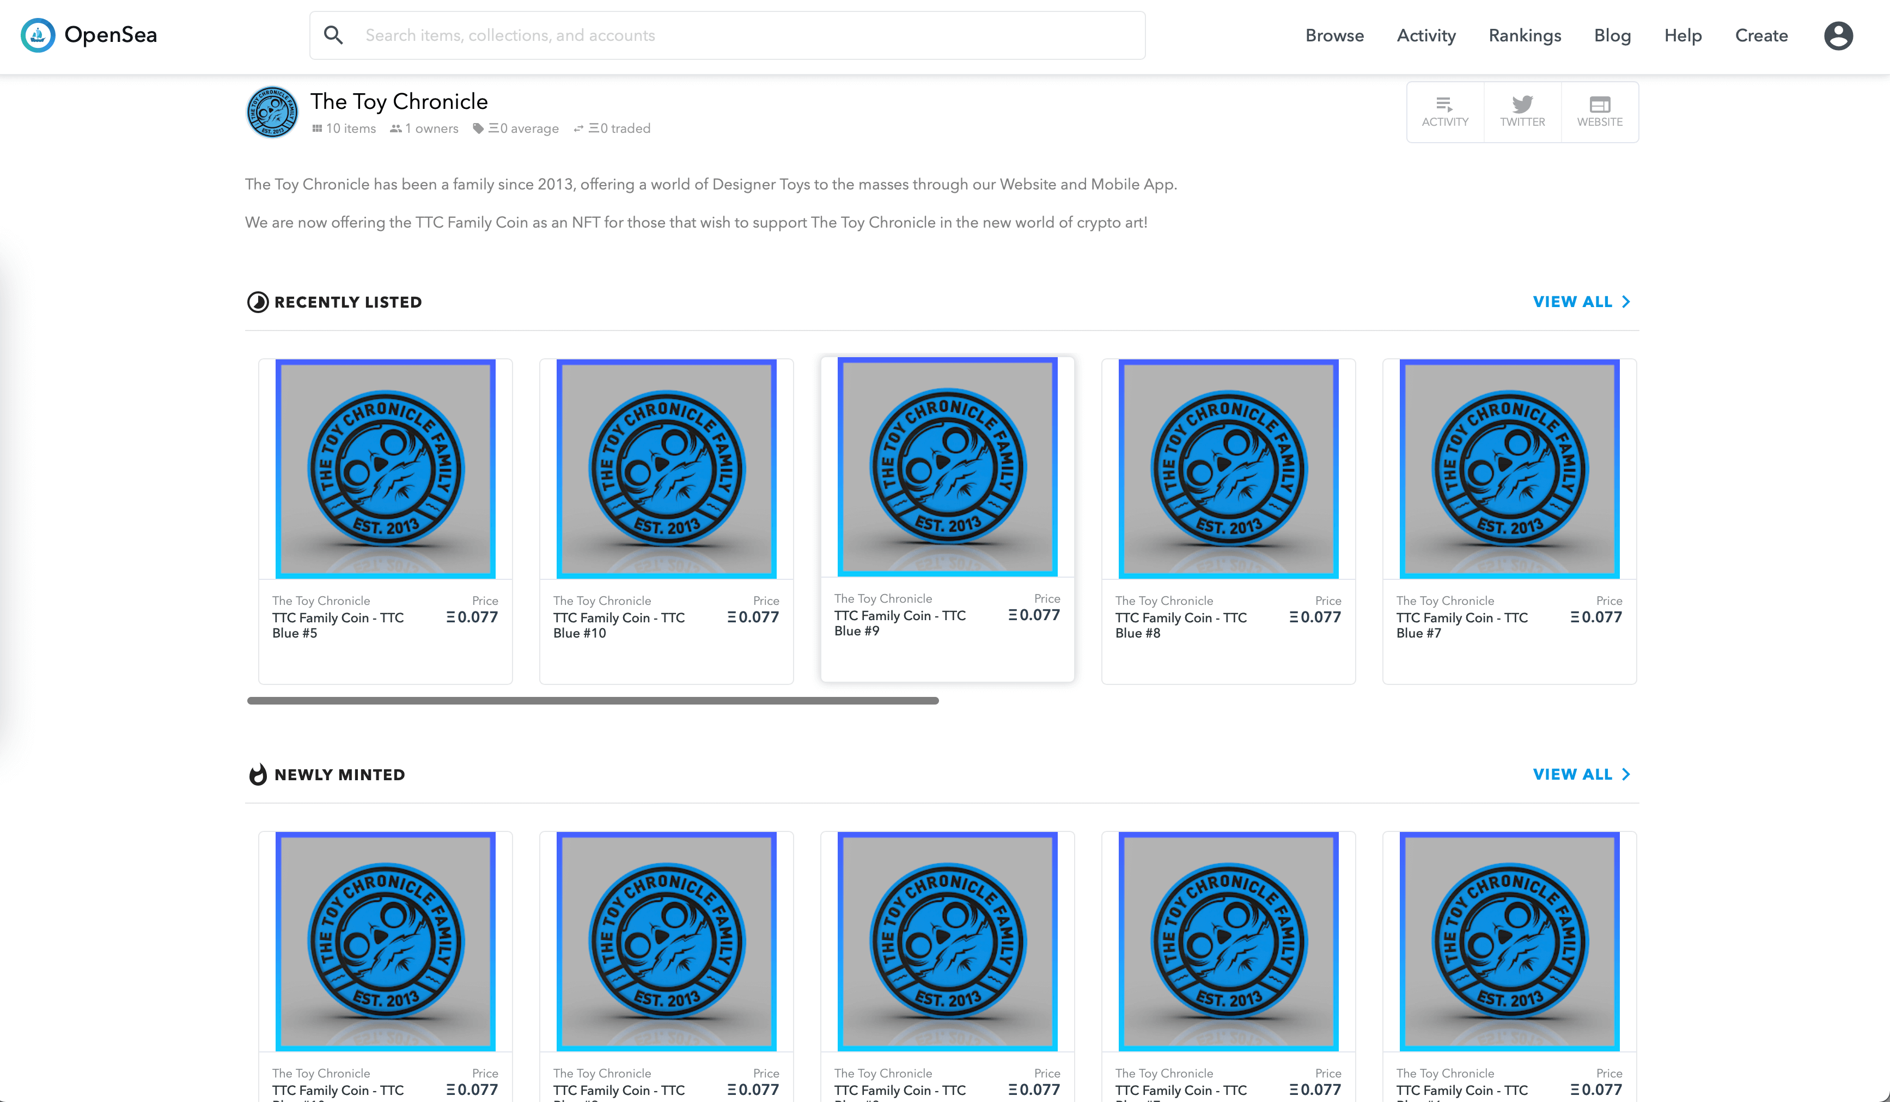Click the search magnifier icon

point(334,35)
